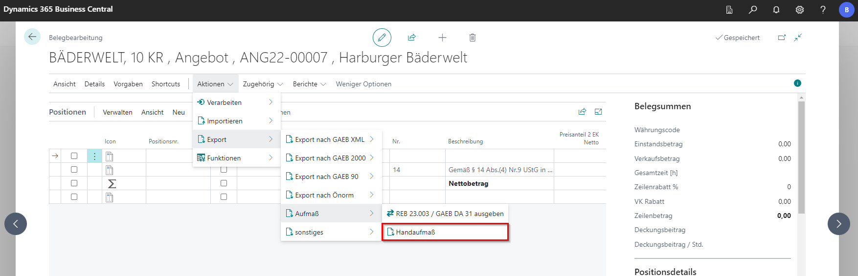Click the pencil edit icon
The width and height of the screenshot is (858, 276).
coord(382,38)
